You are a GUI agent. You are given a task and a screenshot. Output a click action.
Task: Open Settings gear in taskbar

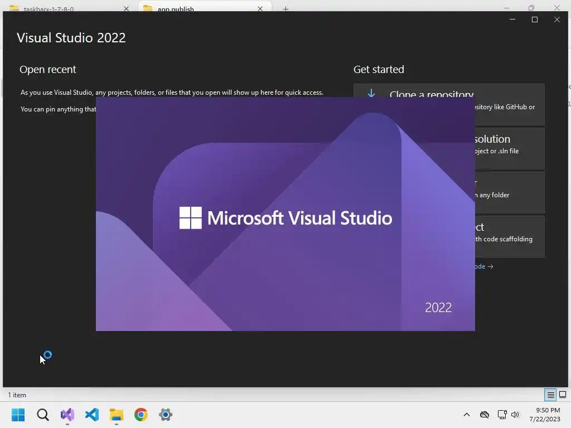click(165, 415)
